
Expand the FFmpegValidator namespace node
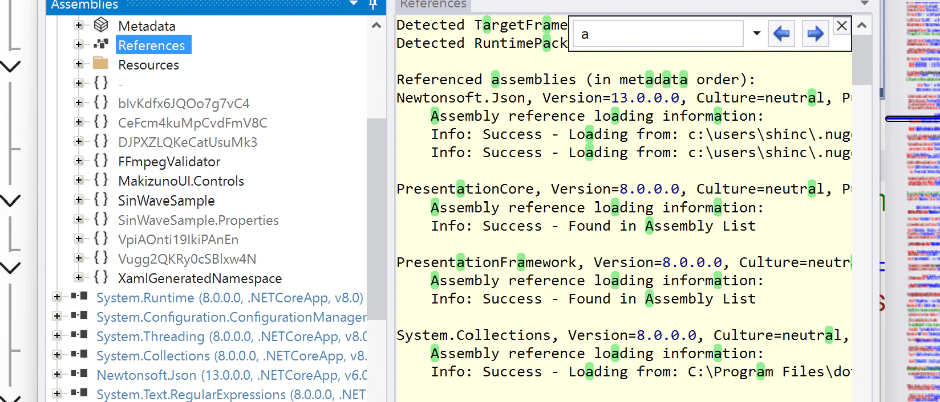[79, 161]
